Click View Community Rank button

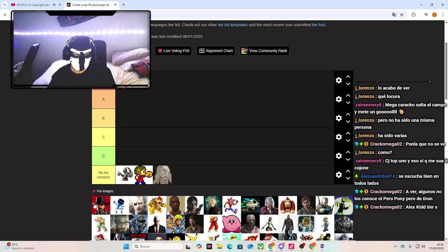(264, 51)
